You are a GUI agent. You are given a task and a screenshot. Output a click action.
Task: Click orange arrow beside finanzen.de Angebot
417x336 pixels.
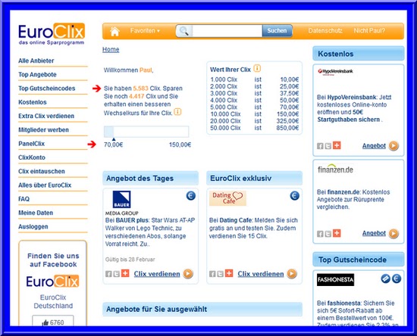[x=393, y=234]
